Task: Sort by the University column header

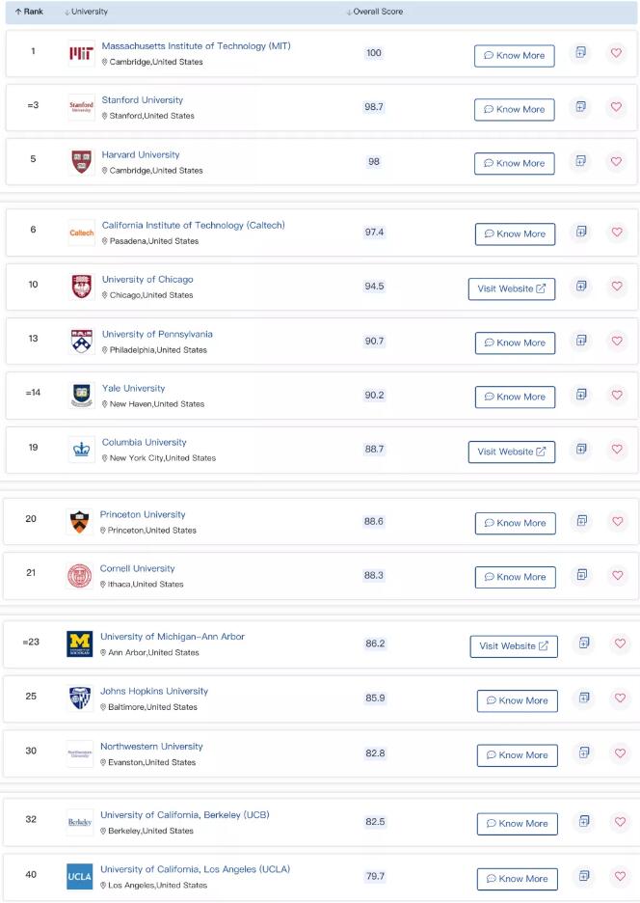Action: [x=86, y=12]
